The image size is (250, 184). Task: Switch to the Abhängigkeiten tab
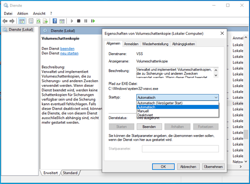(x=183, y=44)
